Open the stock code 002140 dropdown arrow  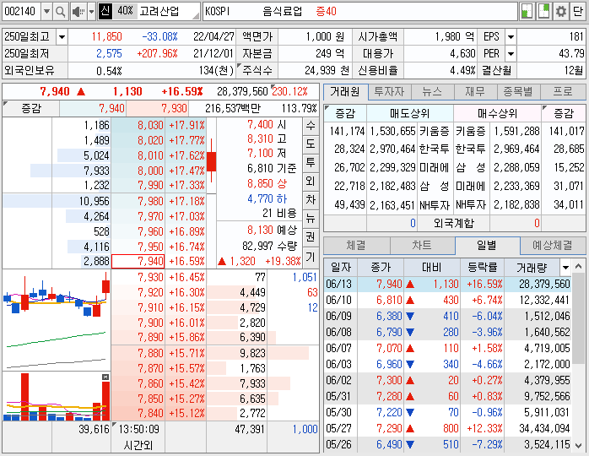coord(46,11)
